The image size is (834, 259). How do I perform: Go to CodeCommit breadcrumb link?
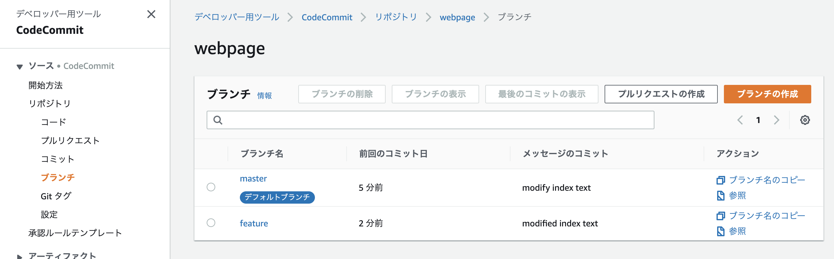tap(327, 17)
